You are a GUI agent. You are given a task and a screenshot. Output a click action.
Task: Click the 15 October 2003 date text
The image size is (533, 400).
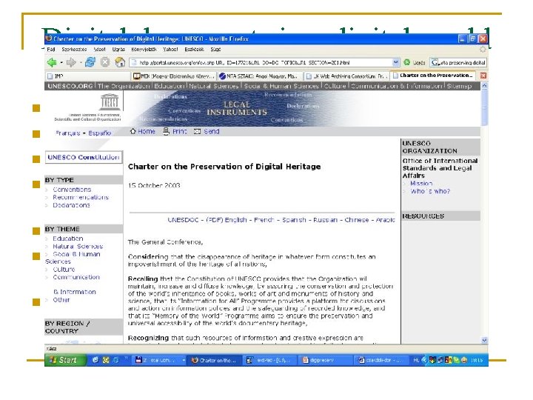(154, 185)
